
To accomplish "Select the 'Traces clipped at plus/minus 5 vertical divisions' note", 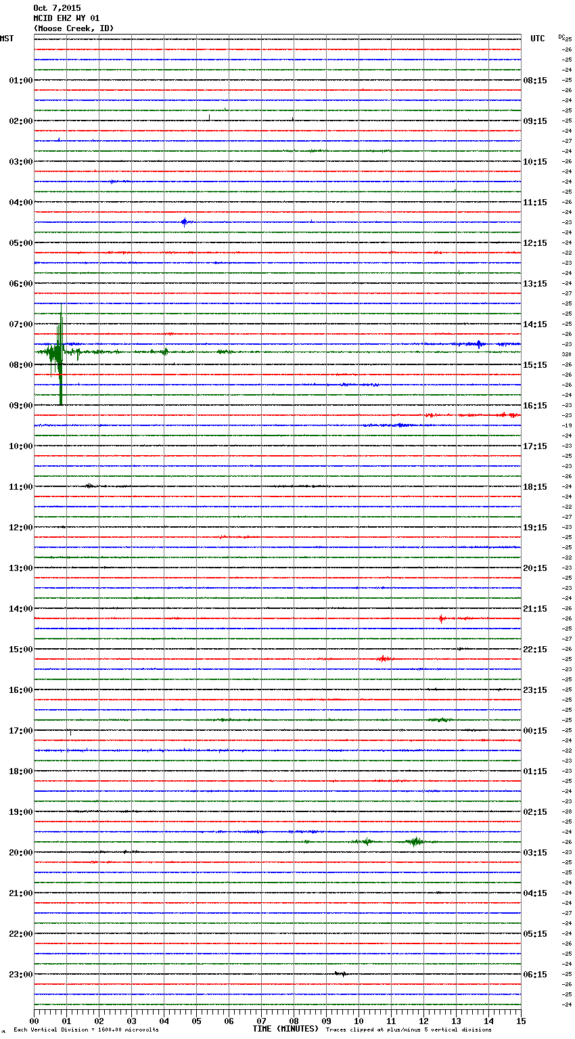I will pyautogui.click(x=409, y=1030).
